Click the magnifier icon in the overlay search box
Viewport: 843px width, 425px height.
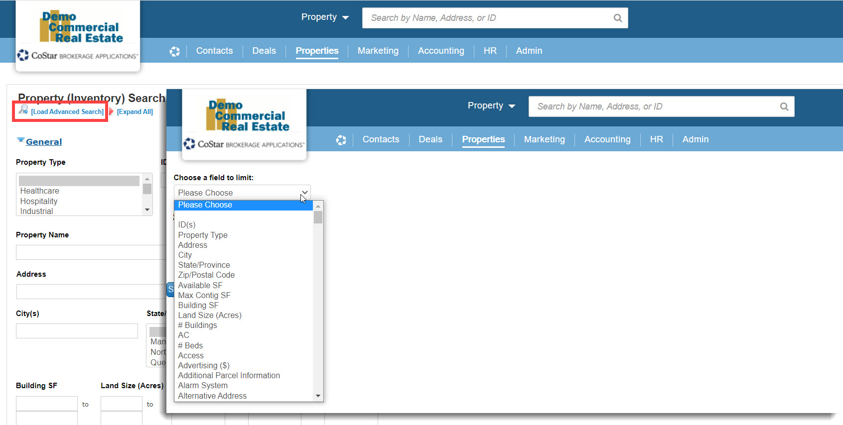784,106
